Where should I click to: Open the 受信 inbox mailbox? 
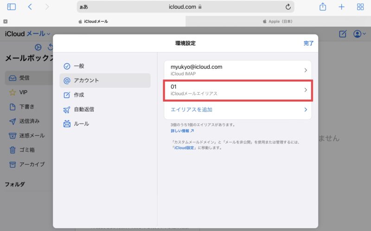click(x=29, y=78)
